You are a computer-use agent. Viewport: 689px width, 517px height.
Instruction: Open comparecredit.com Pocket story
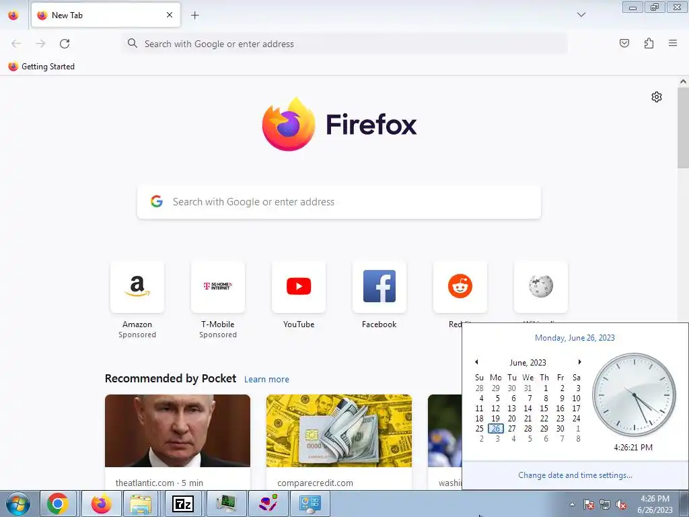click(339, 442)
